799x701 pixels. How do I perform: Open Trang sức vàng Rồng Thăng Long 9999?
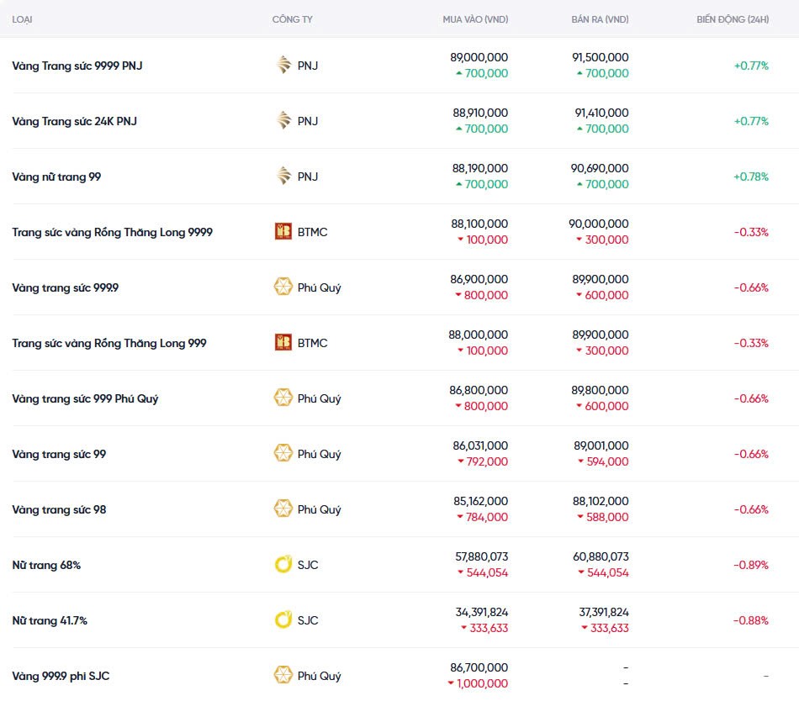tap(112, 232)
